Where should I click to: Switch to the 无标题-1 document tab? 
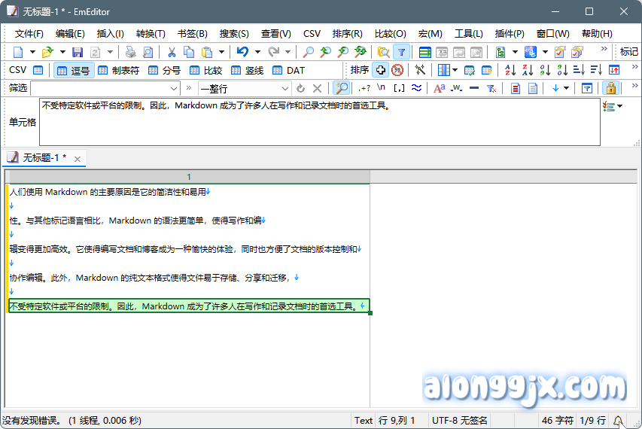tap(43, 158)
